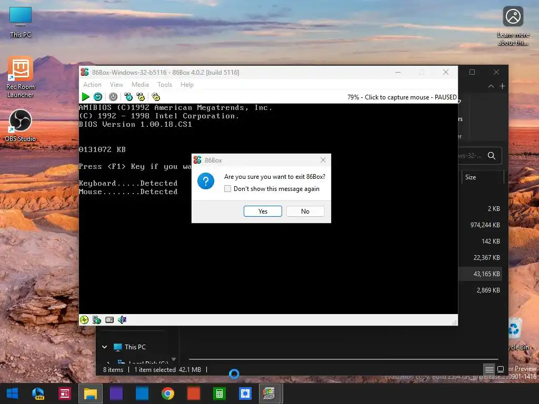Open Microsoft Edge PRE from taskbar
Viewport: 539px width, 404px height.
[38, 393]
